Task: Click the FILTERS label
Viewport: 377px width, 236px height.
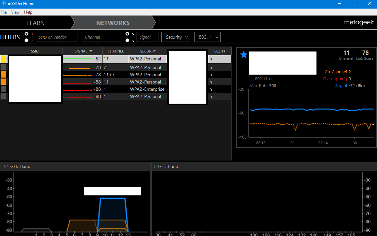Action: pos(10,37)
